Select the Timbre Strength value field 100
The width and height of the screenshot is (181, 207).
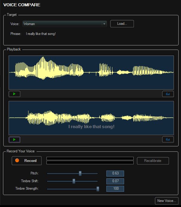[115, 188]
